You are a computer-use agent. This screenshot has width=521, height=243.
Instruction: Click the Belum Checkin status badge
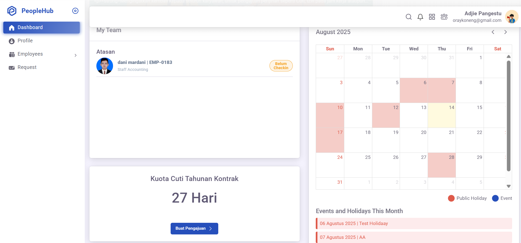click(x=281, y=66)
